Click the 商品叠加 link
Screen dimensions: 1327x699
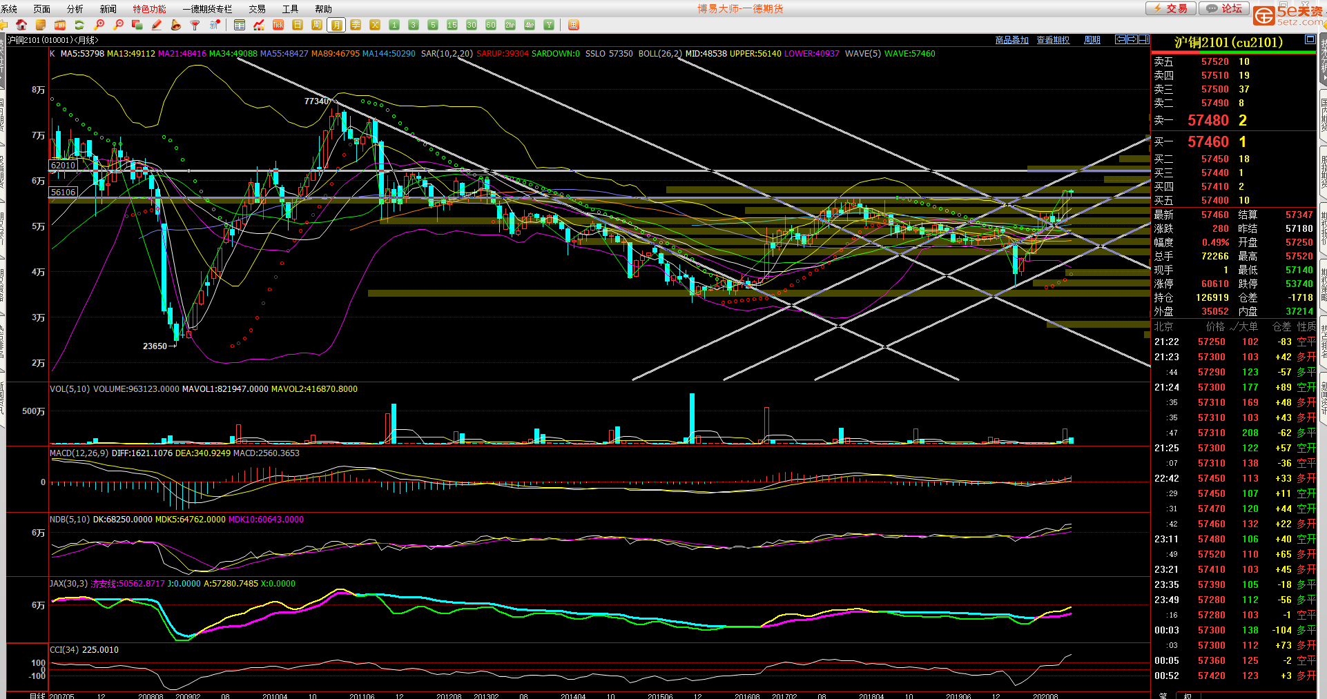pyautogui.click(x=1012, y=40)
